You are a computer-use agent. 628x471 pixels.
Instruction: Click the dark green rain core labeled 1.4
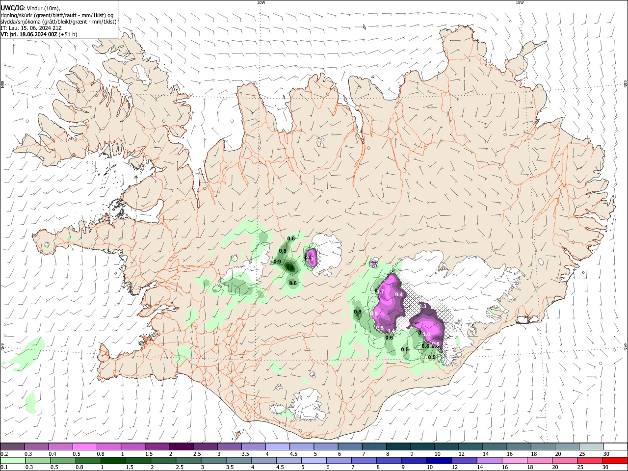click(x=290, y=268)
